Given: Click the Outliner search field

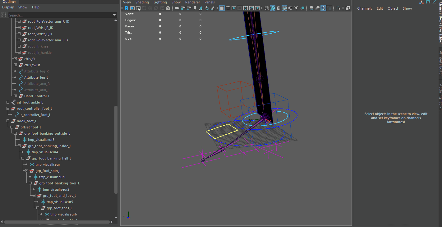Looking at the screenshot, I should 62,14.
